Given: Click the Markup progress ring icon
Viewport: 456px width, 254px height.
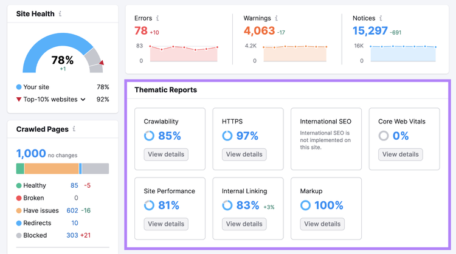Looking at the screenshot, I should (x=305, y=205).
